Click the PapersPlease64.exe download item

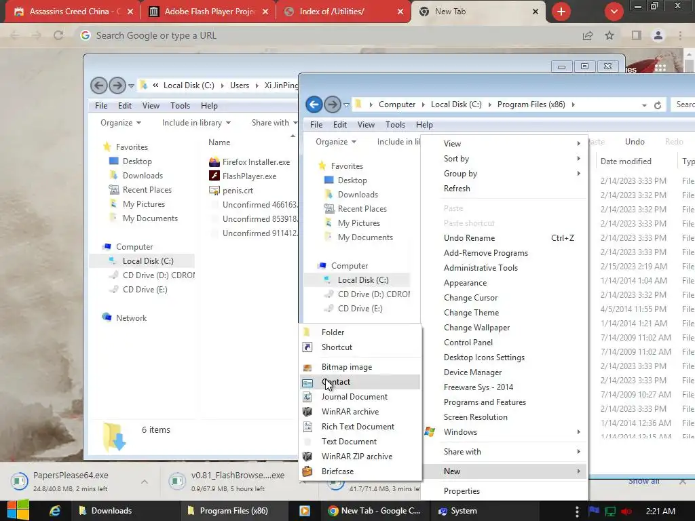(x=71, y=482)
